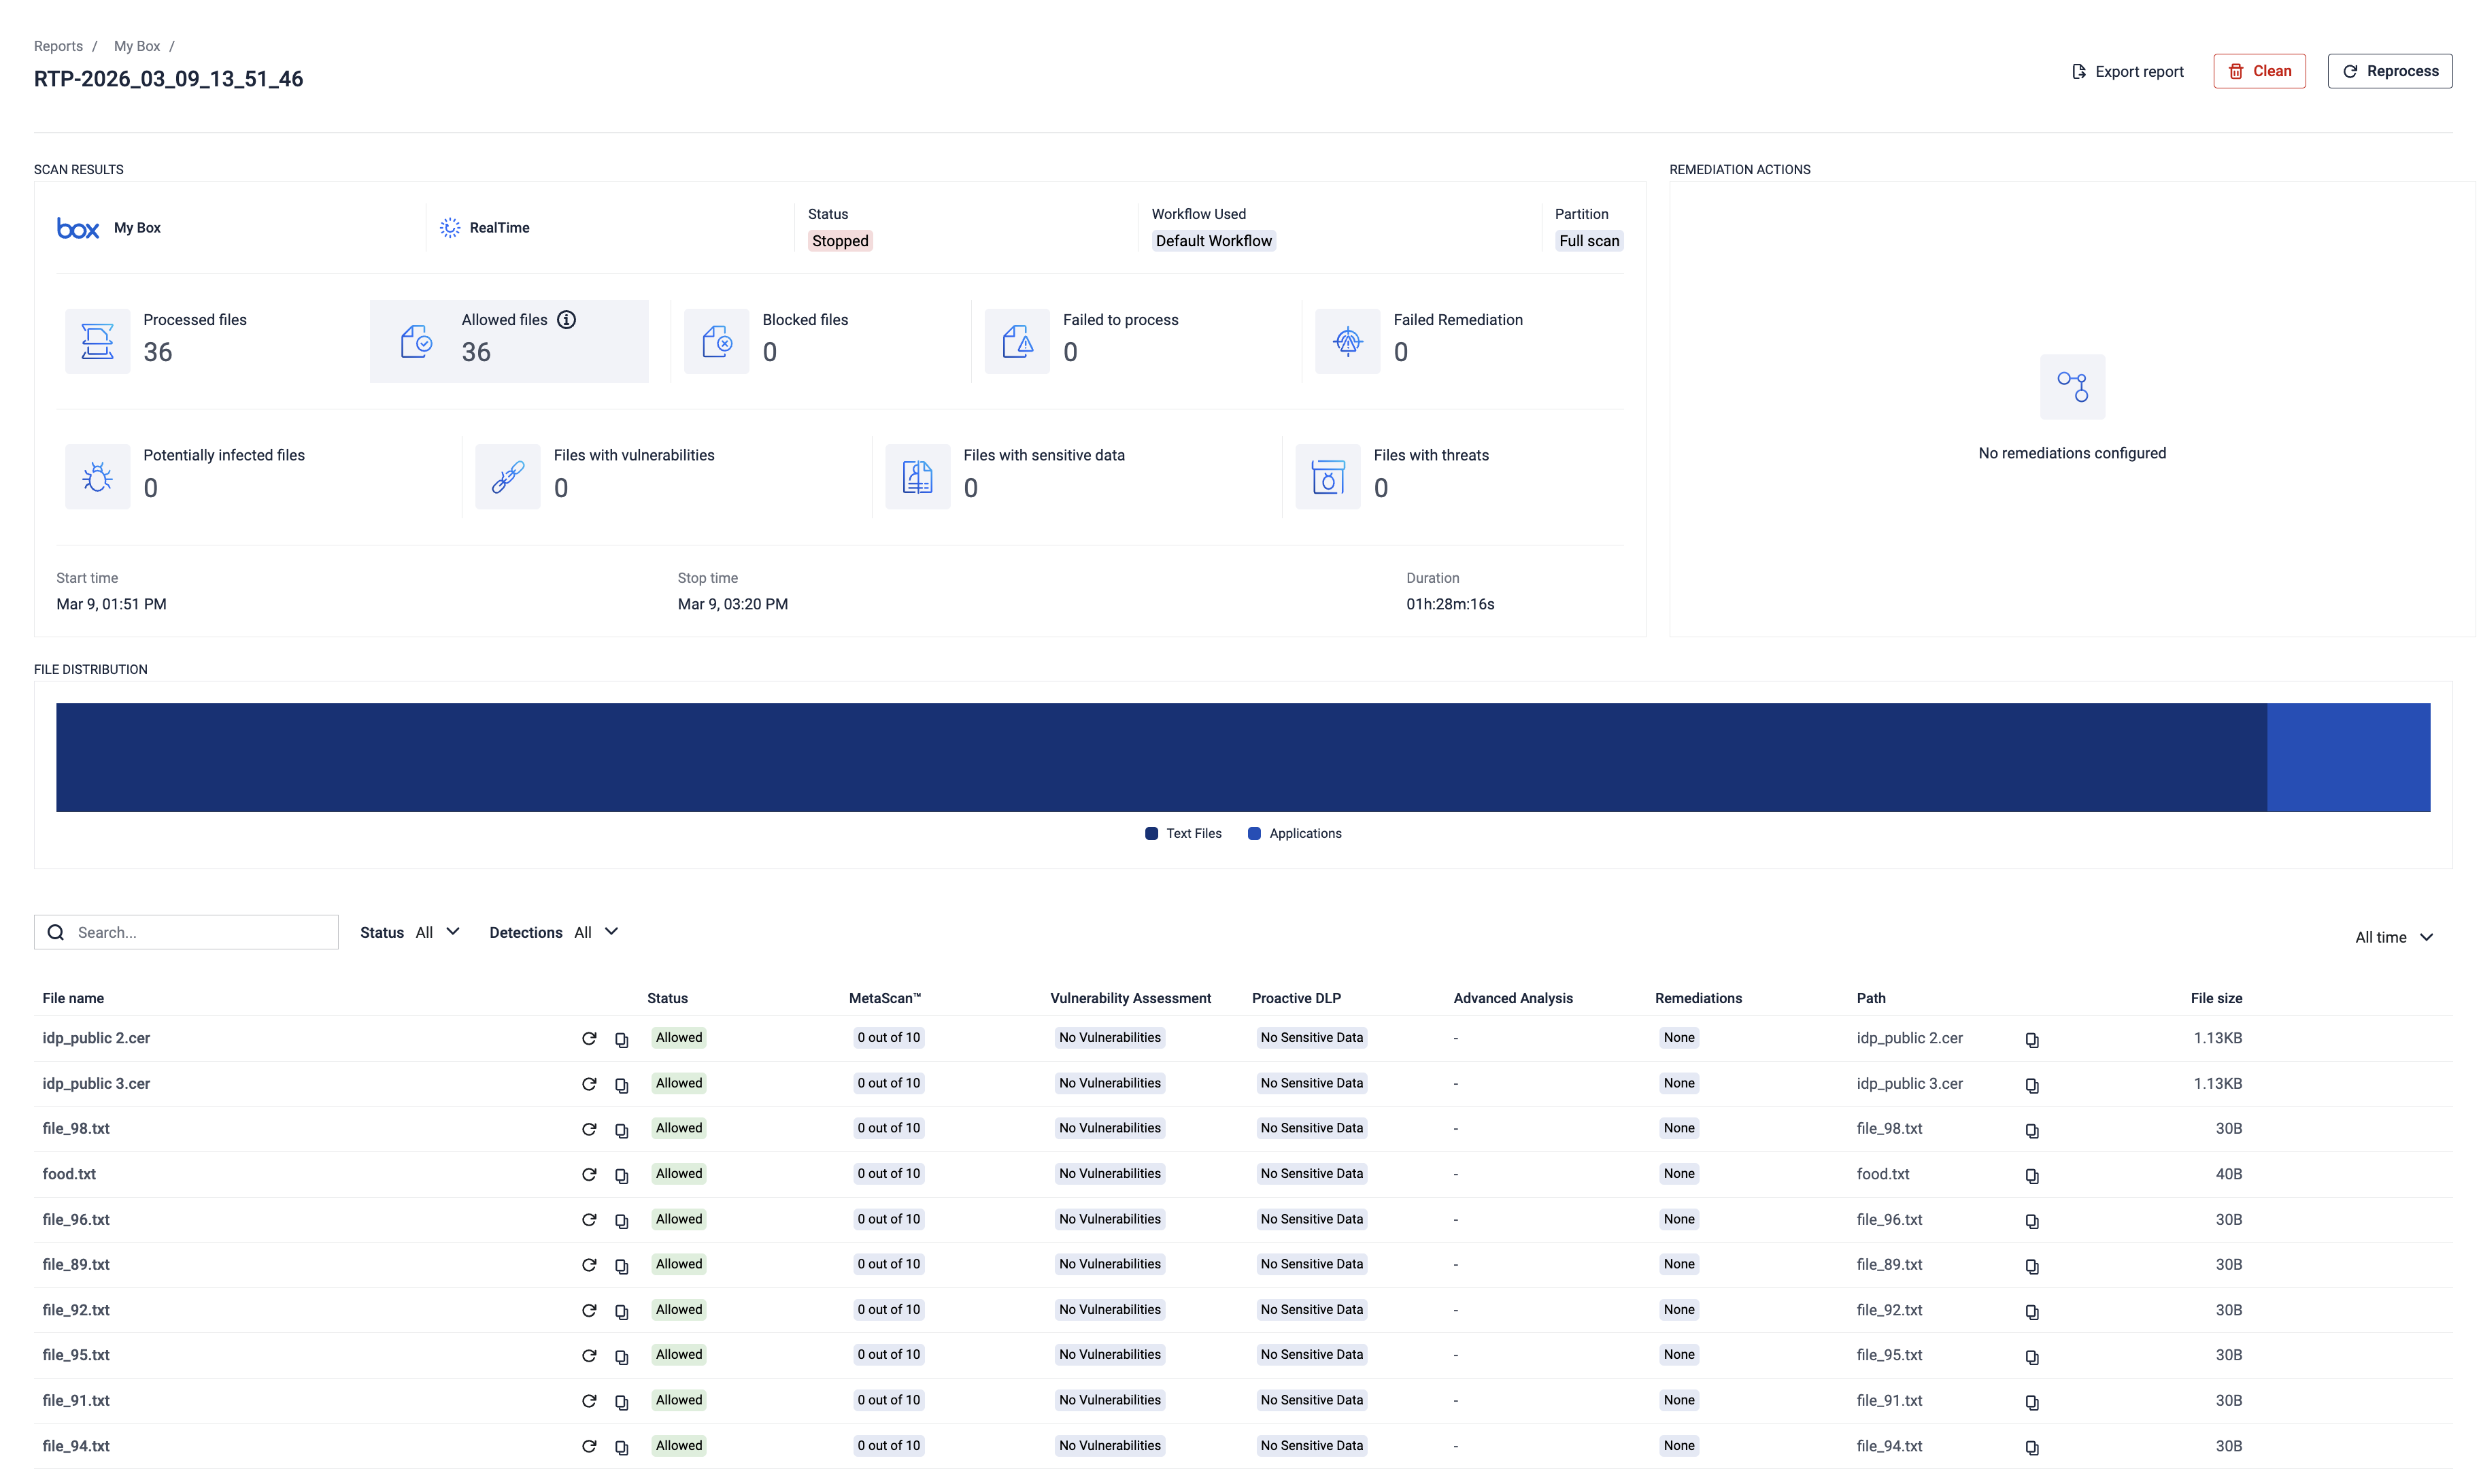Screen dimensions: 2481x1484
Task: Expand the All time range dropdown
Action: [x=2392, y=937]
